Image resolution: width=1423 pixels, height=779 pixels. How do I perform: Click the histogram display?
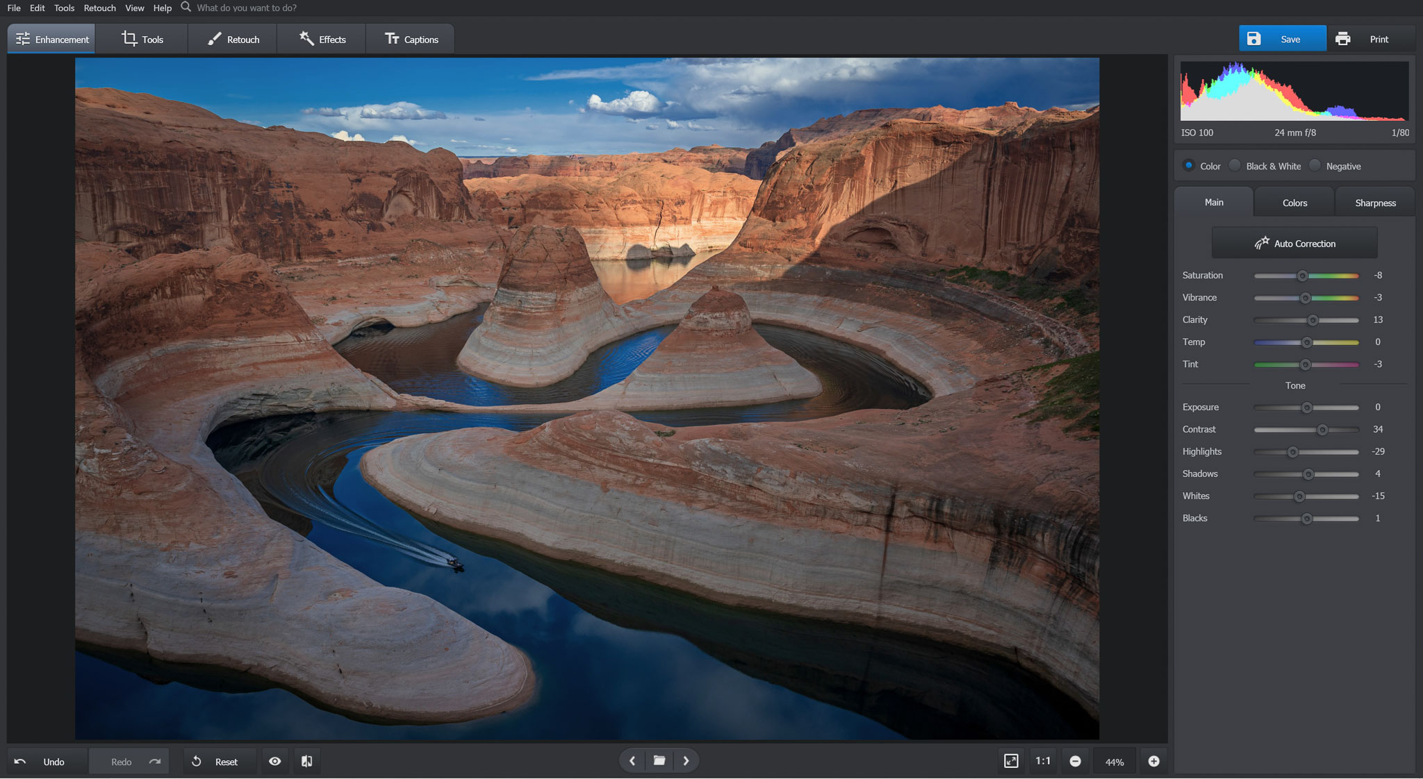1294,91
